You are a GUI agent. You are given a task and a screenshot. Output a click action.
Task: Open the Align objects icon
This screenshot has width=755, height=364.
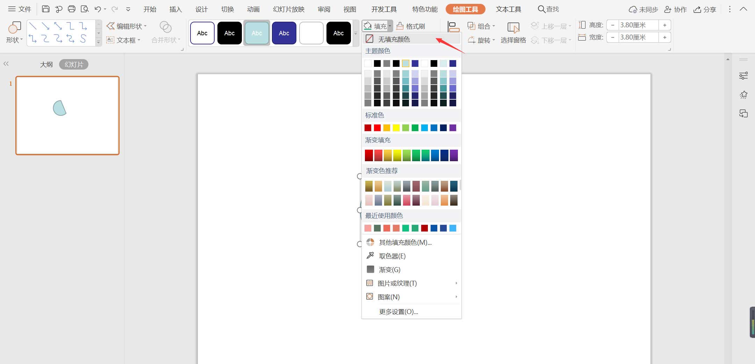pyautogui.click(x=454, y=27)
